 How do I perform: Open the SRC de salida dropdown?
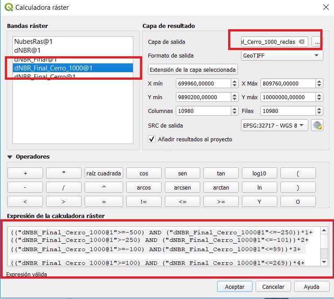(x=274, y=125)
